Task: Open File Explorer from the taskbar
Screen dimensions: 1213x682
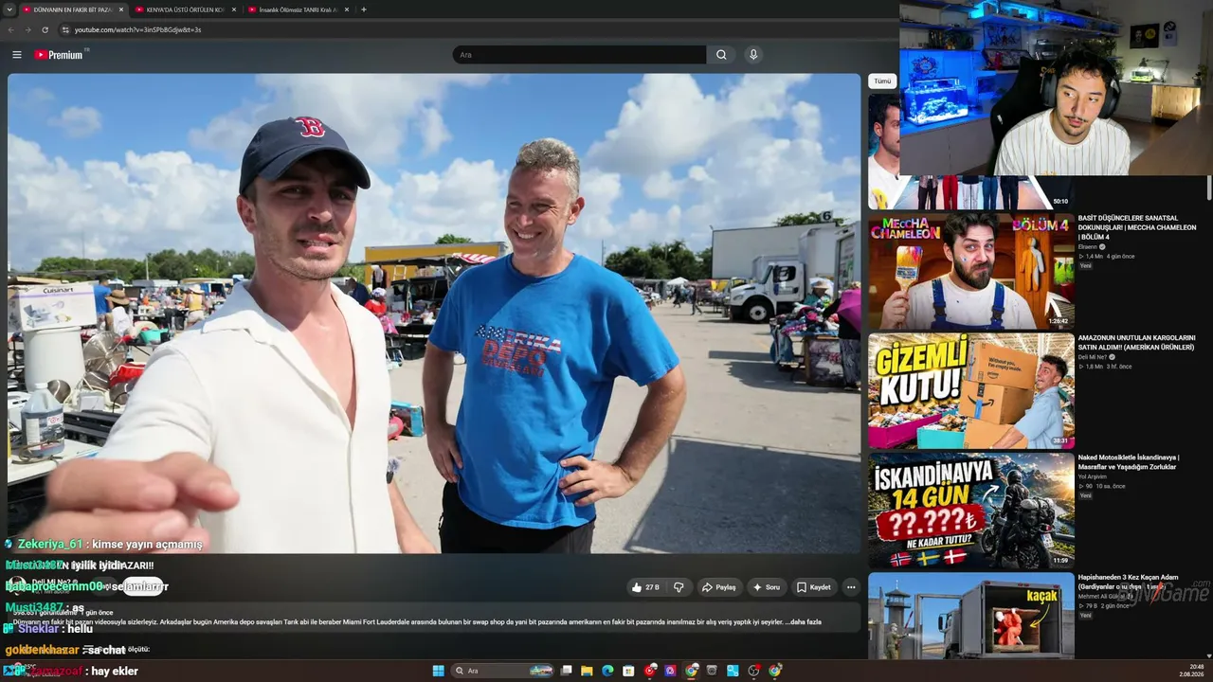Action: (x=587, y=671)
